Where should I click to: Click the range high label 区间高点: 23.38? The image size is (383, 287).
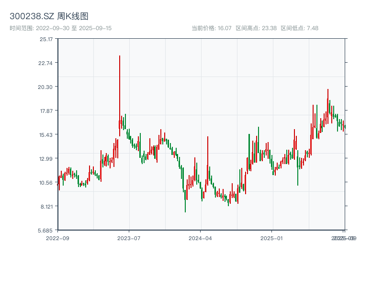click(256, 28)
